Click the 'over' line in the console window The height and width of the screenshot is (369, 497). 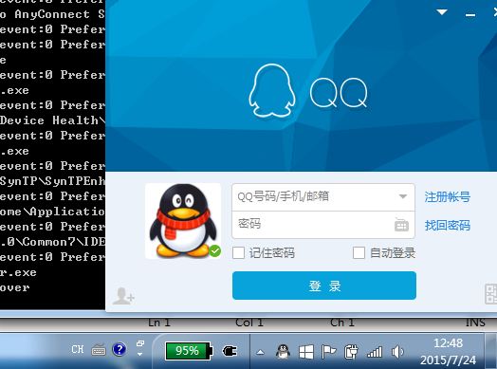[15, 287]
